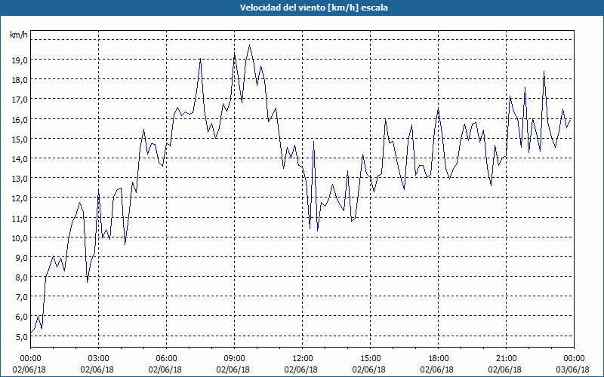Click the '14,0' y-axis value
This screenshot has width=604, height=377.
coord(20,158)
